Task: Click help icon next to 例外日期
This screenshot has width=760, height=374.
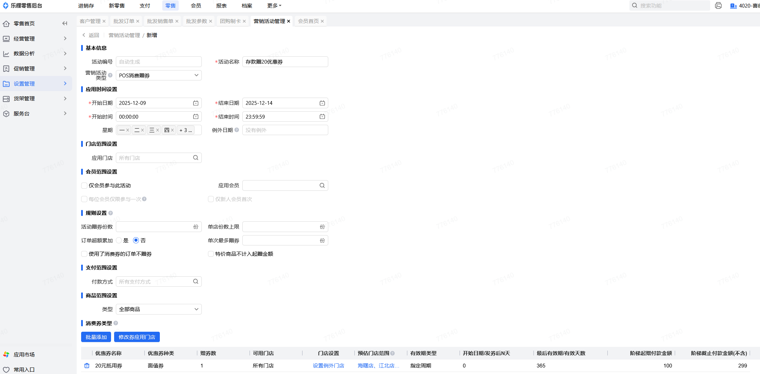Action: pyautogui.click(x=236, y=130)
